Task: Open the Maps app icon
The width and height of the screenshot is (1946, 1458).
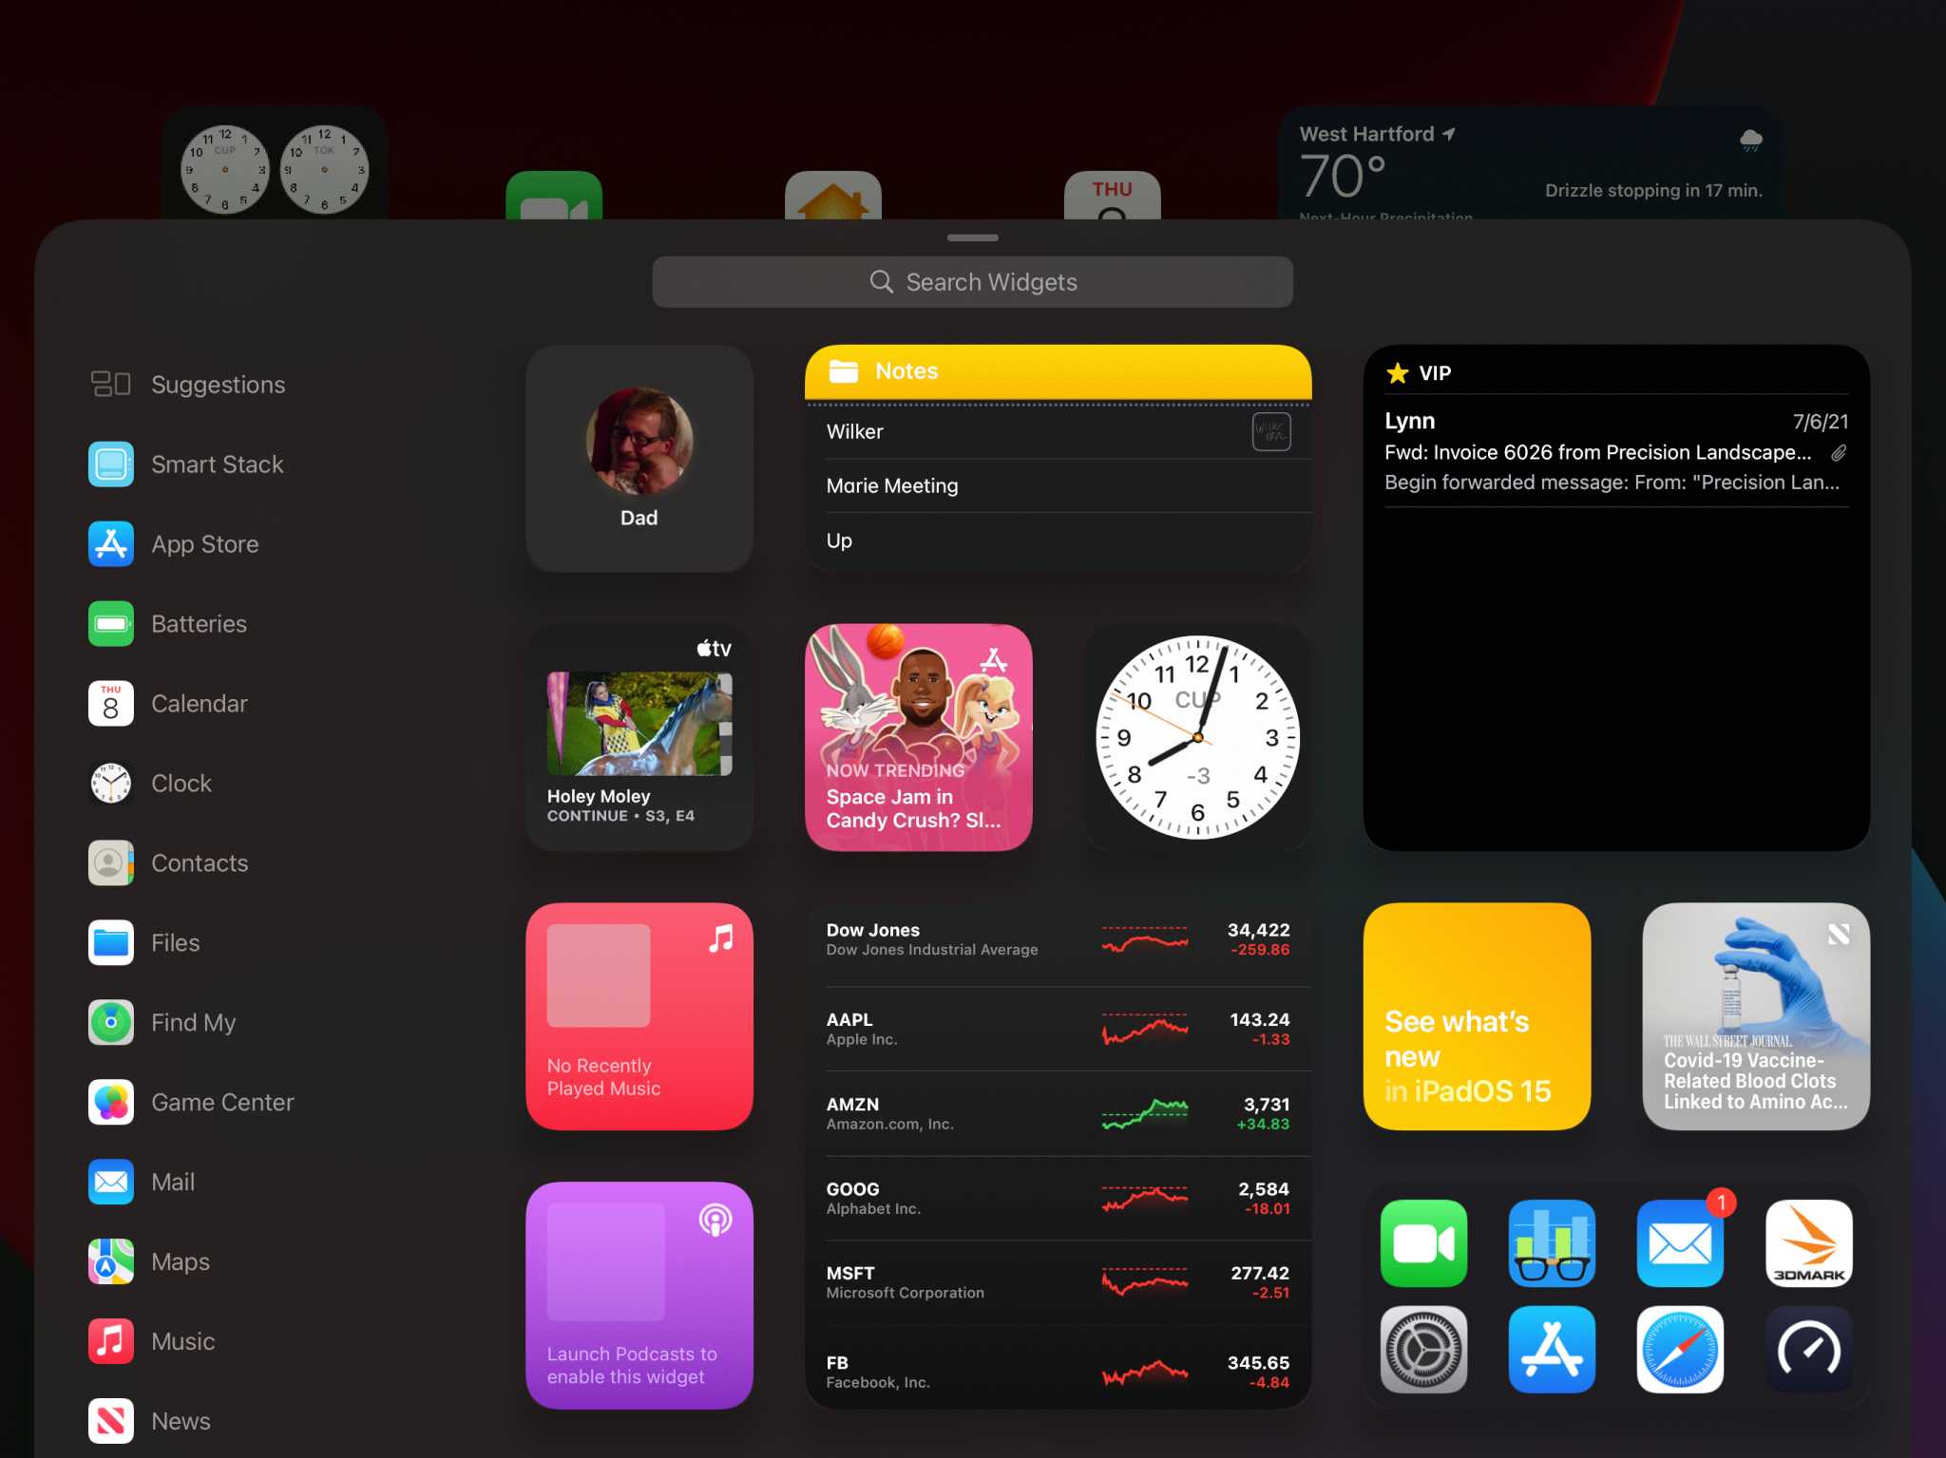Action: click(x=107, y=1260)
